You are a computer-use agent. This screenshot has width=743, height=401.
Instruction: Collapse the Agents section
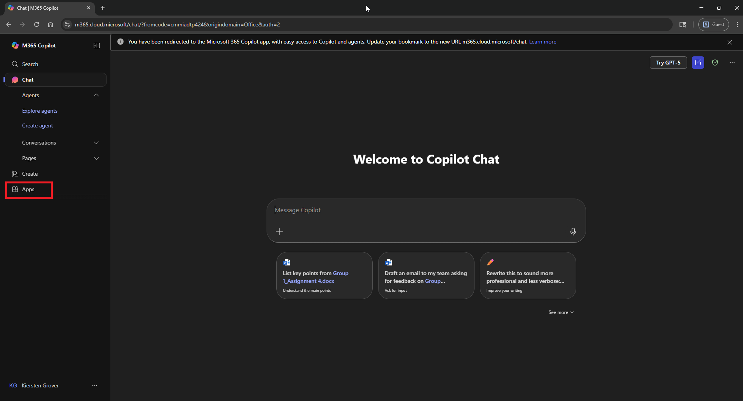point(96,95)
